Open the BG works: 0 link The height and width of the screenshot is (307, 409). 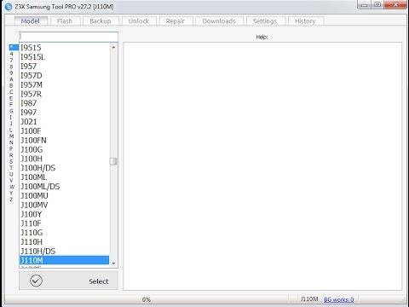pyautogui.click(x=339, y=299)
